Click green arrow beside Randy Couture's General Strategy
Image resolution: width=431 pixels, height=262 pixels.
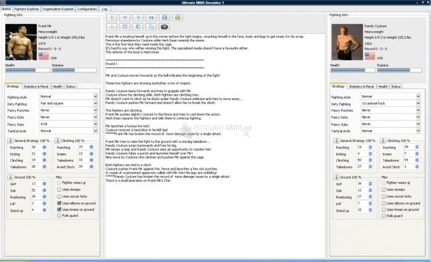tap(336, 141)
